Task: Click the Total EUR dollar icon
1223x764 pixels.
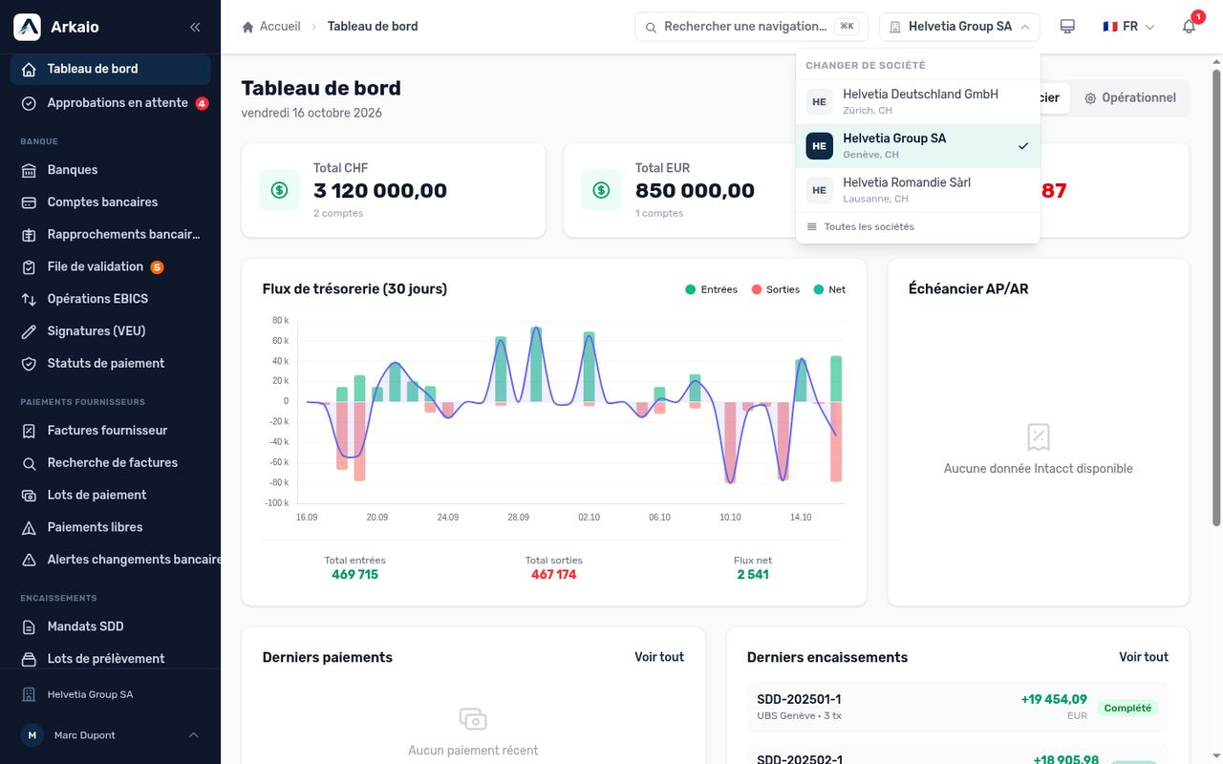Action: coord(601,190)
